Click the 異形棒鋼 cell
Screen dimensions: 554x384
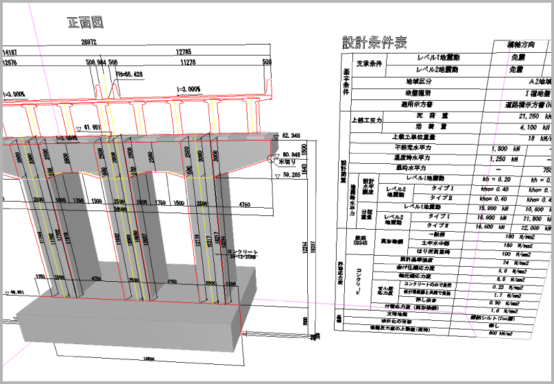tap(392, 242)
